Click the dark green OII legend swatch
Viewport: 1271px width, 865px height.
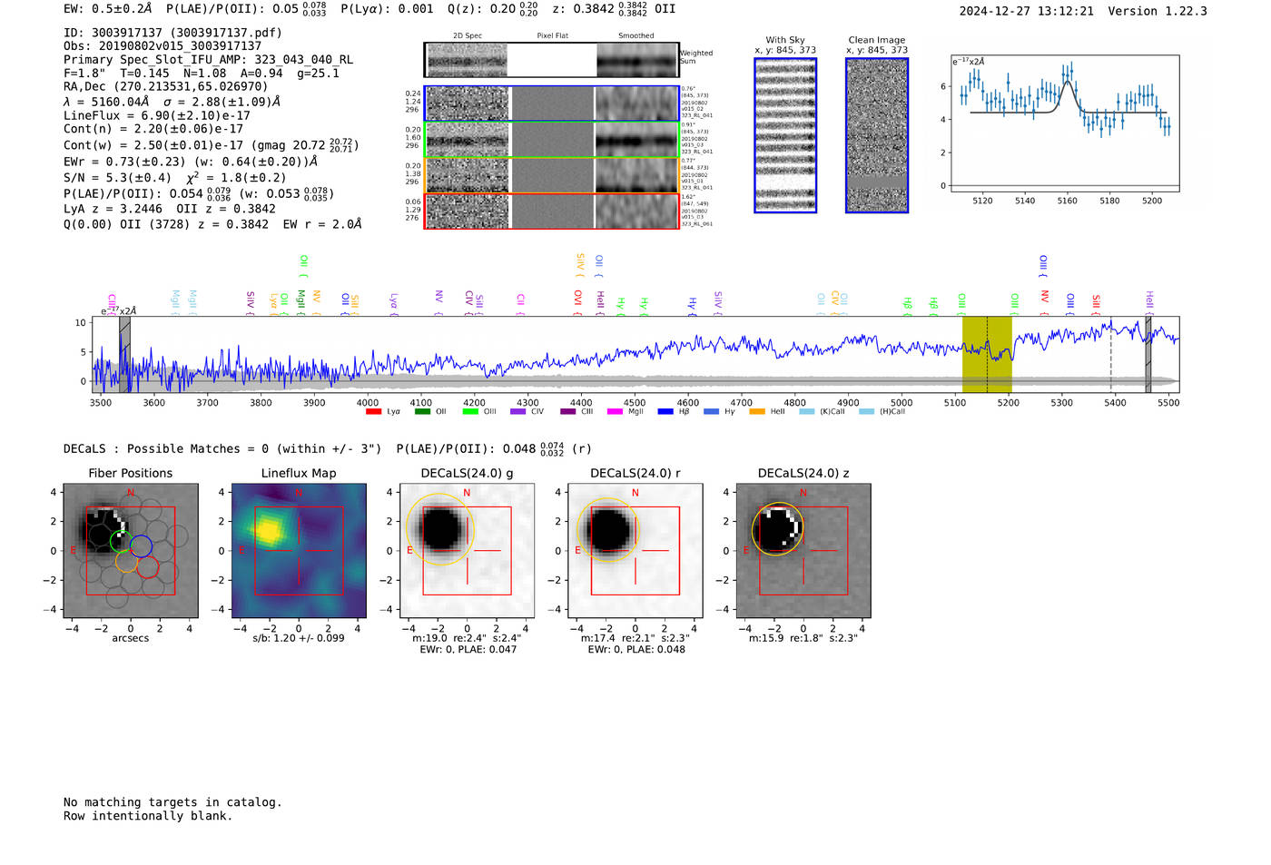[422, 412]
